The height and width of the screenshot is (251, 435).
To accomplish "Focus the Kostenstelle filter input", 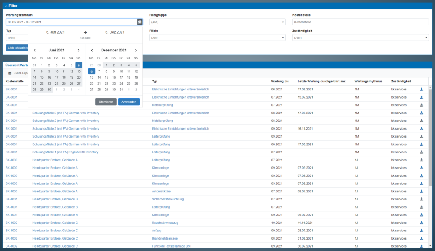I will click(x=360, y=22).
